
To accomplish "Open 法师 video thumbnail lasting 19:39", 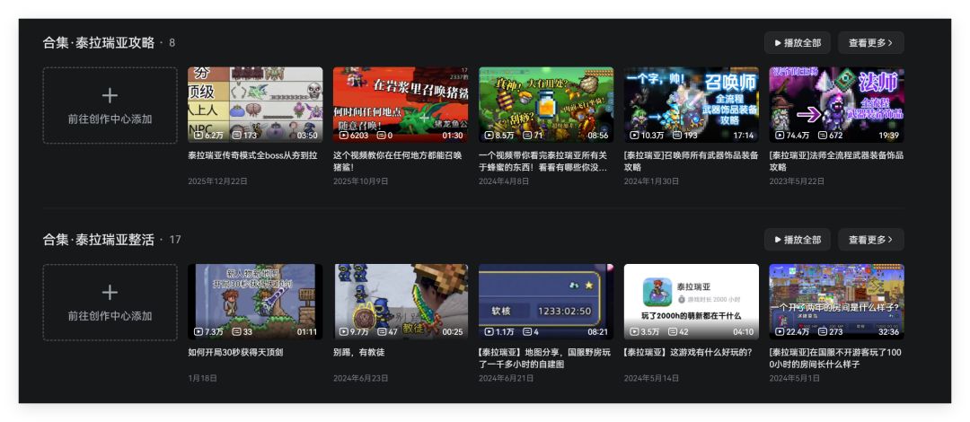I will 837,104.
